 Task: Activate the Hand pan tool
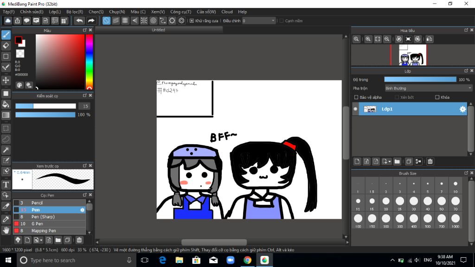(6, 230)
